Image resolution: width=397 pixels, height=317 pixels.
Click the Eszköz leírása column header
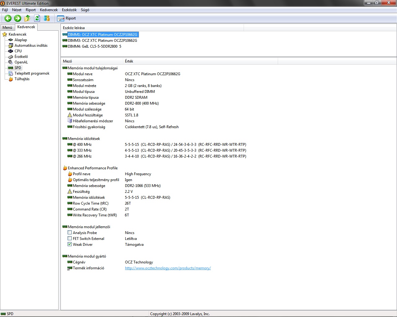point(152,28)
